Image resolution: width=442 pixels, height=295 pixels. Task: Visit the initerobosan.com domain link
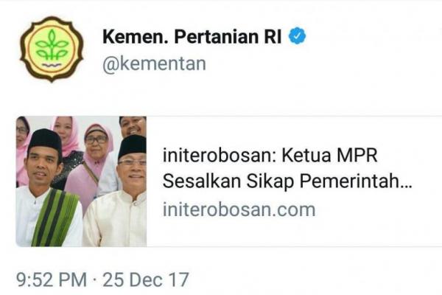[x=239, y=209]
